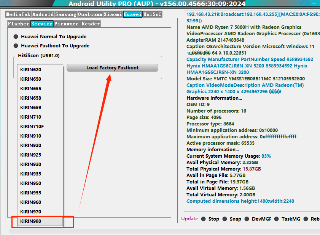Click the Hardware information log line

click(214, 98)
